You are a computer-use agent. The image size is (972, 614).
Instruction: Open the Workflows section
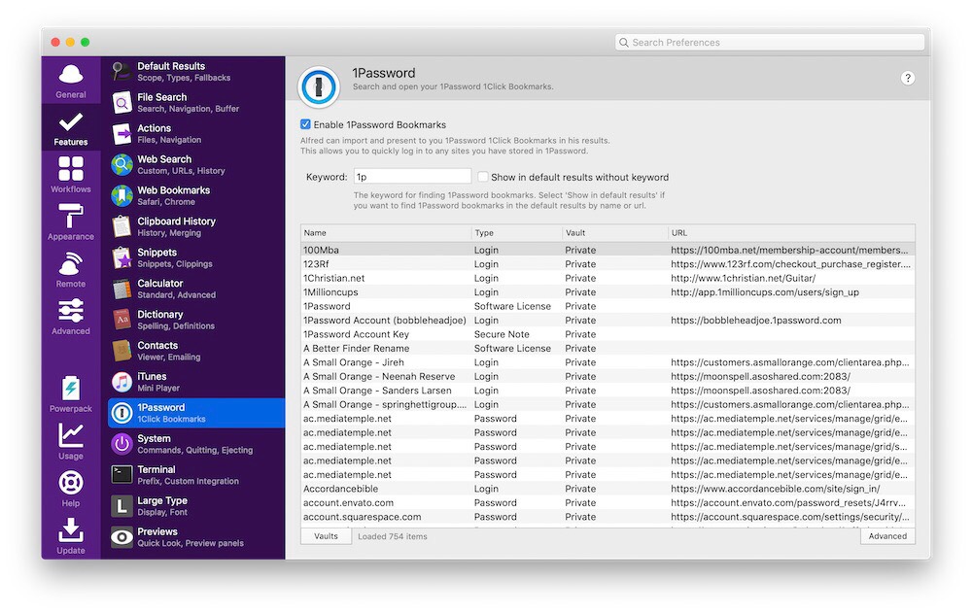(71, 175)
